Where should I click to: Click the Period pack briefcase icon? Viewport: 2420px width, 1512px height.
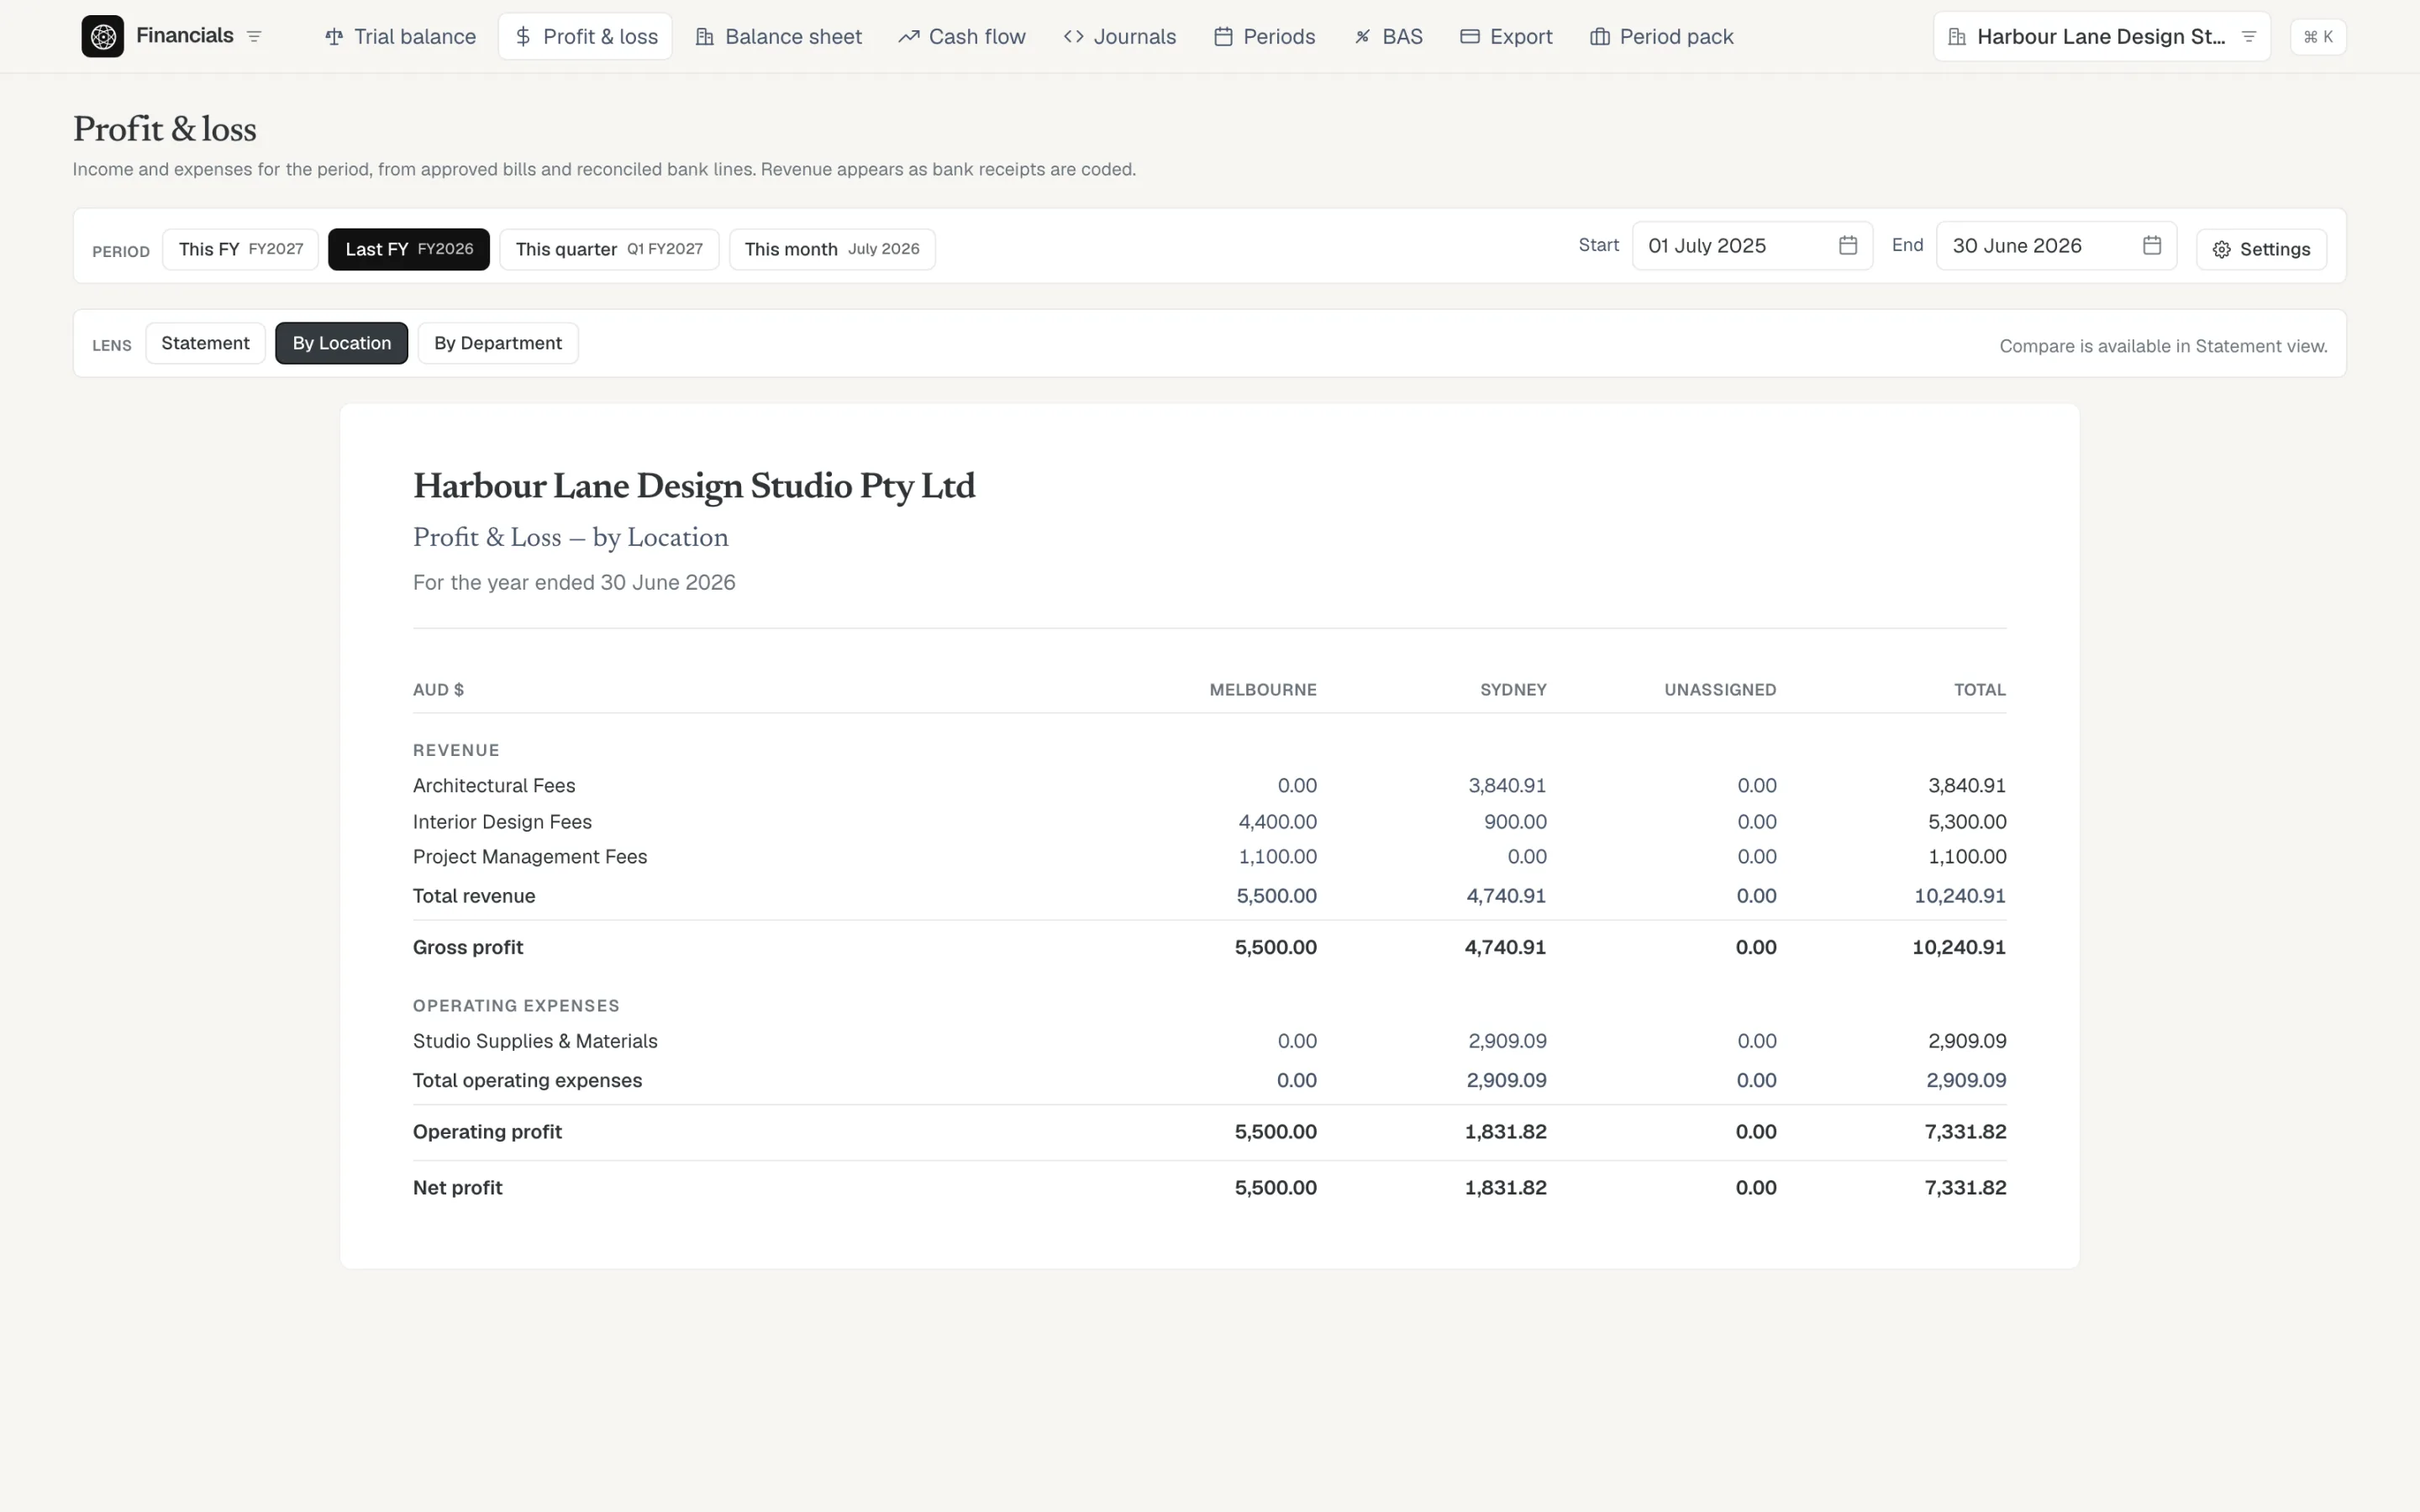[x=1600, y=37]
